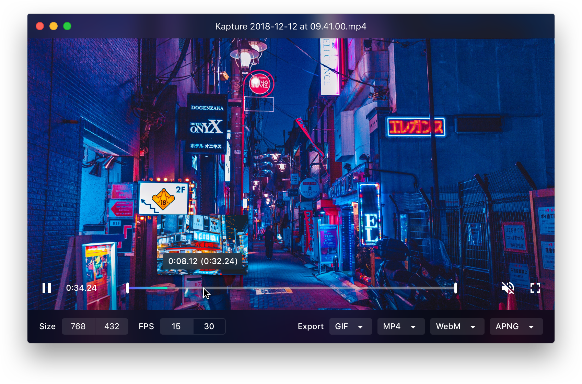
Task: Export the recording as MP4
Action: (x=392, y=326)
